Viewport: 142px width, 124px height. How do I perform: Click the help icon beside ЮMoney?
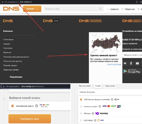click(x=93, y=113)
